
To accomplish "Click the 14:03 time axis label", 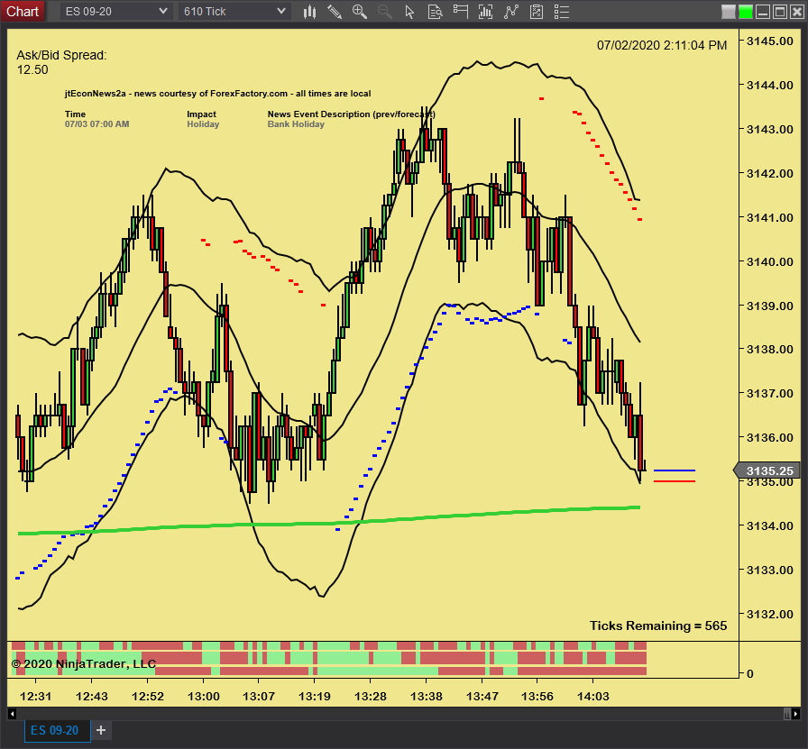I will tap(593, 697).
